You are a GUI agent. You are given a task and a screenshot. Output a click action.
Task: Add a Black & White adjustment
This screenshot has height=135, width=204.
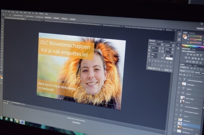[x=192, y=58]
